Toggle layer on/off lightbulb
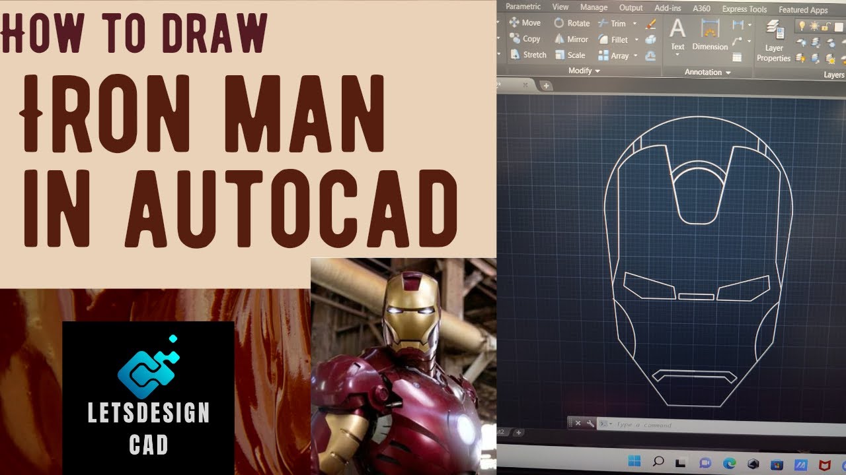The height and width of the screenshot is (475, 846). pos(802,26)
